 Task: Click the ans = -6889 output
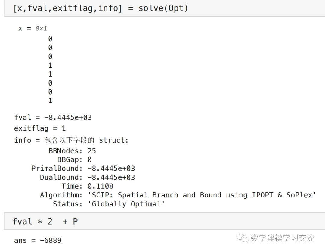38,240
